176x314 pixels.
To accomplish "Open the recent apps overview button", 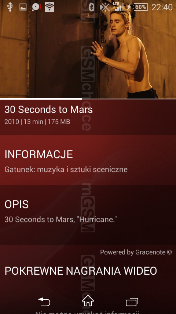I will pos(132,302).
